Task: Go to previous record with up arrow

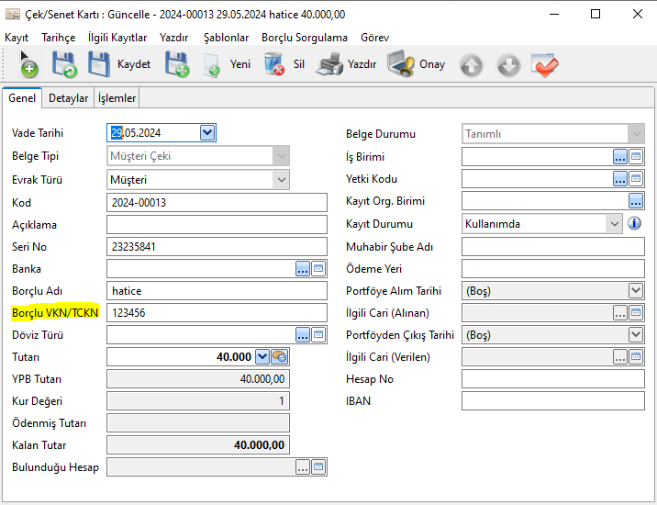Action: pyautogui.click(x=472, y=66)
